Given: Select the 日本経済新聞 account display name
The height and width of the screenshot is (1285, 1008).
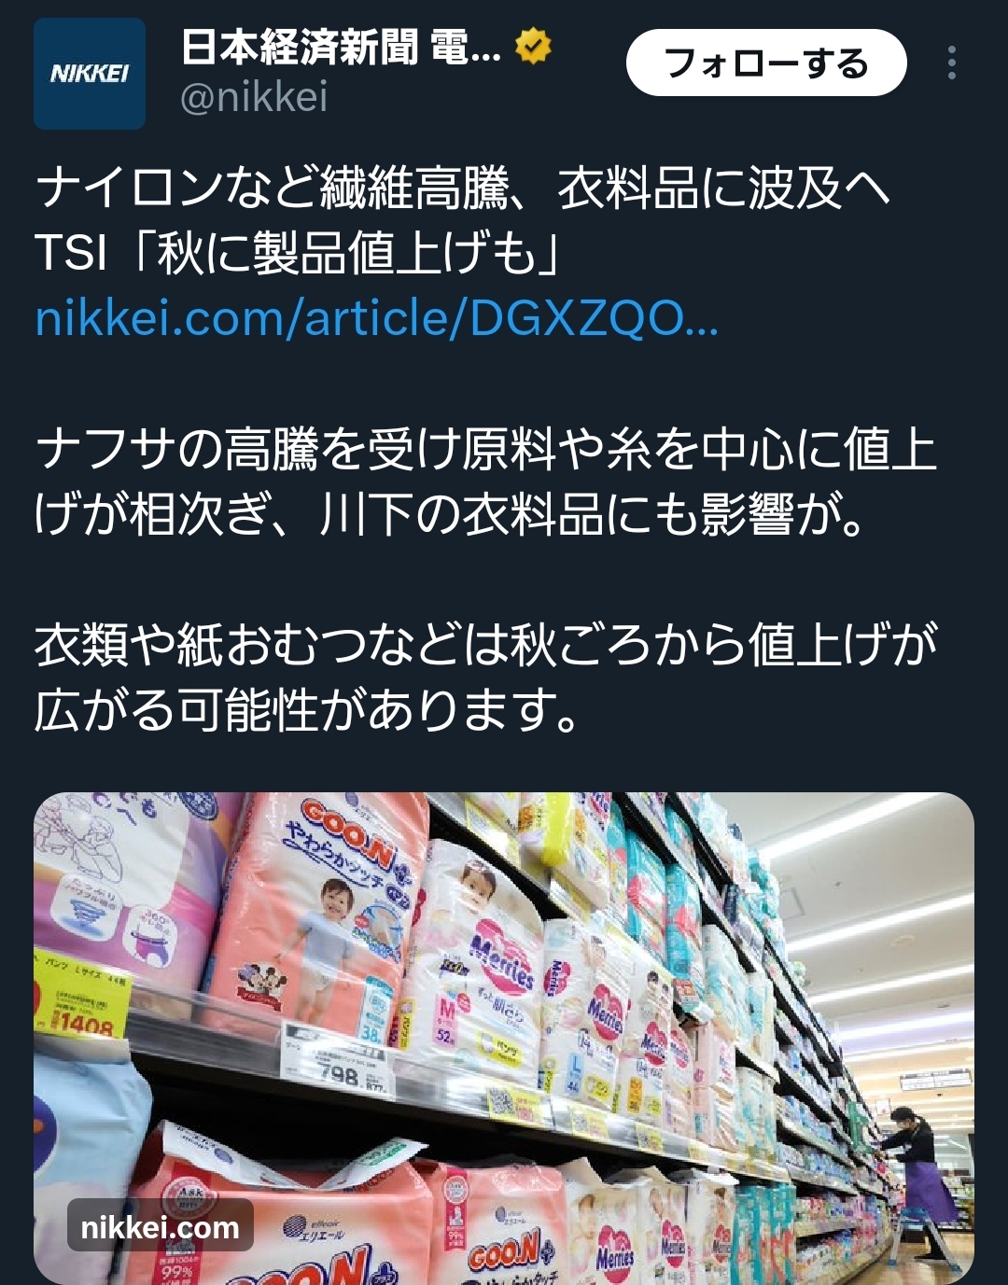Looking at the screenshot, I should pyautogui.click(x=341, y=47).
